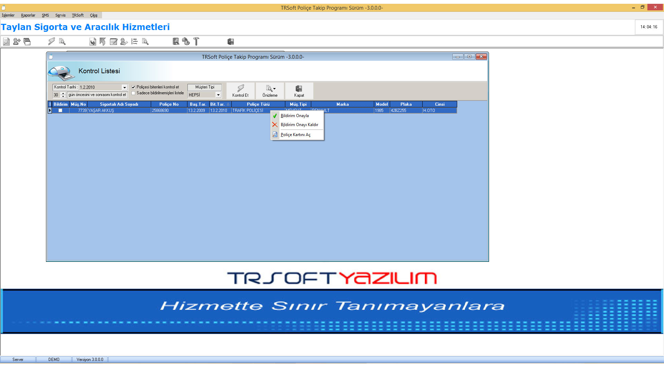Click the Versiyon 3.0.0.0 status bar panel
Image resolution: width=664 pixels, height=373 pixels.
tap(90, 360)
